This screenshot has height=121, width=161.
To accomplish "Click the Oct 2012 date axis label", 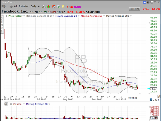I will tap(121, 99).
